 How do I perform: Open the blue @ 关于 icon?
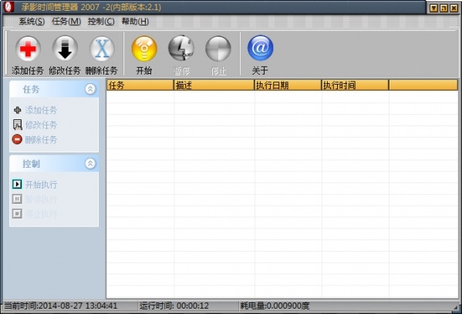(x=261, y=48)
